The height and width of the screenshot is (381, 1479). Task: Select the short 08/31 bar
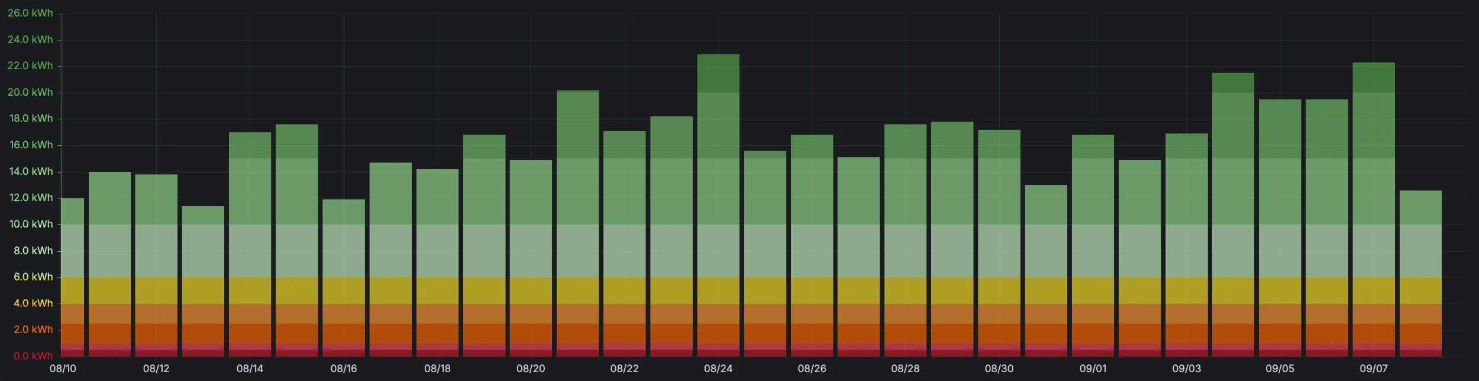[x=1046, y=271]
